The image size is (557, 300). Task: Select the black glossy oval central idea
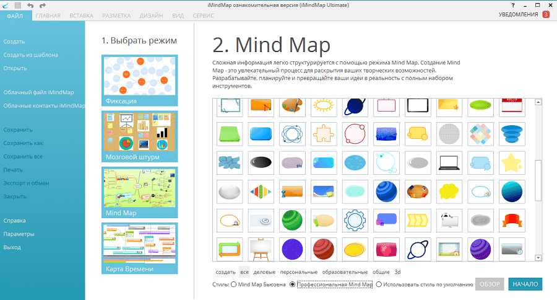(x=261, y=163)
